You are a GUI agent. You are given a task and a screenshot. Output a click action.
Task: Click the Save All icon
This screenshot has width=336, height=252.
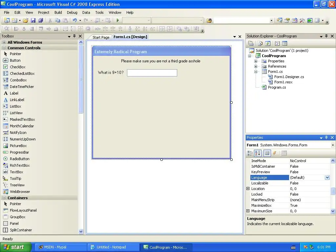point(40,20)
